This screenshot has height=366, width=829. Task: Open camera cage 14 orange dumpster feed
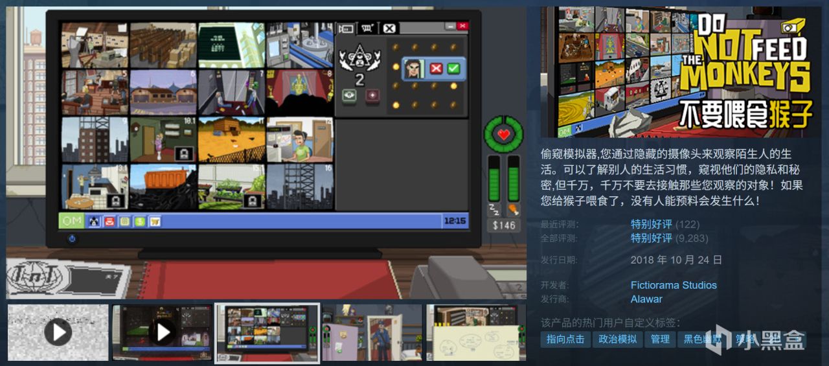point(163,187)
